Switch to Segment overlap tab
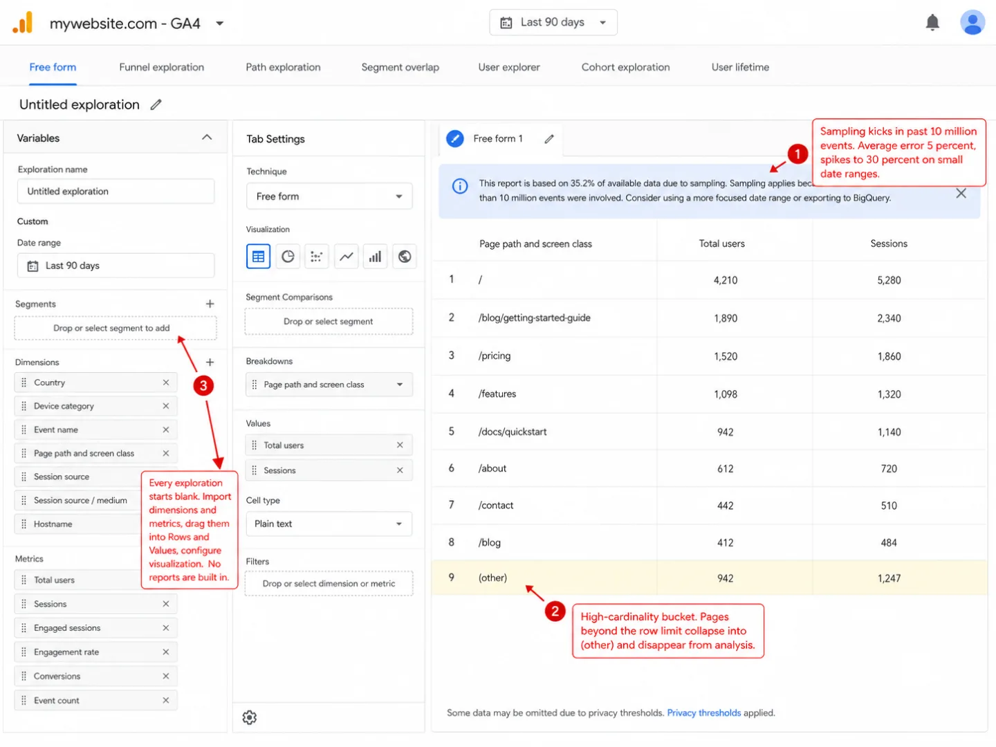The image size is (996, 747). click(x=400, y=67)
